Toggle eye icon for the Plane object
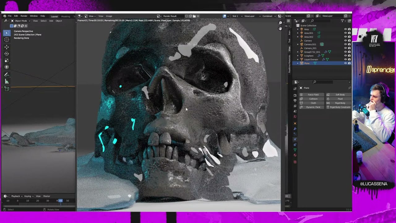This screenshot has height=223, width=396. click(x=346, y=63)
